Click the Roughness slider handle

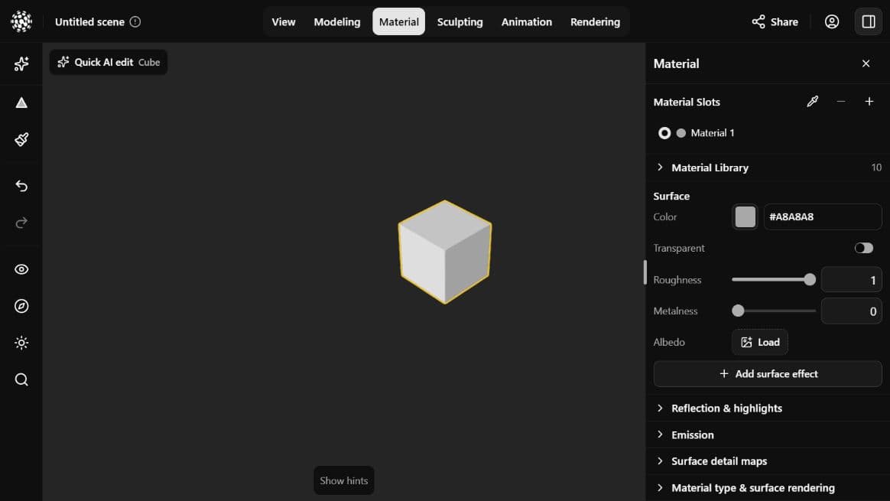pyautogui.click(x=810, y=279)
